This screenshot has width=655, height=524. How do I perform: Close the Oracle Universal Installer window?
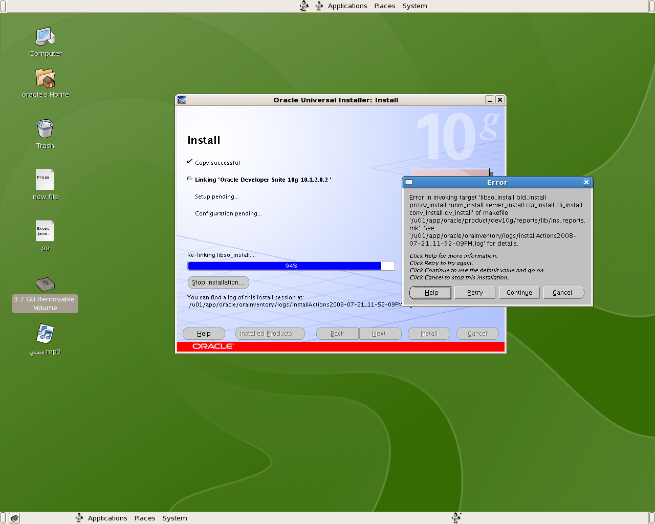(500, 100)
